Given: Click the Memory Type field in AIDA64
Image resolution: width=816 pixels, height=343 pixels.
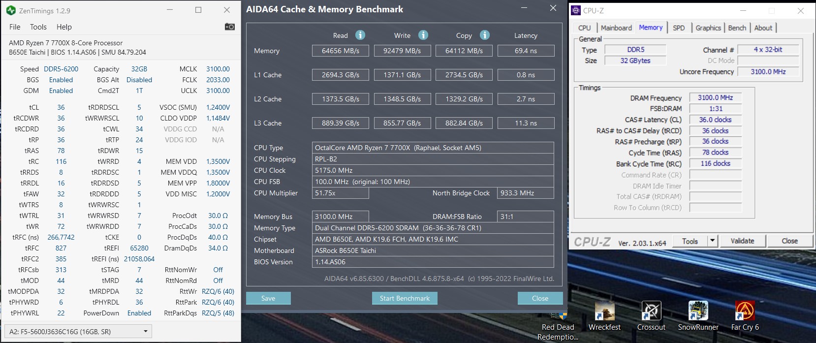Looking at the screenshot, I should (433, 228).
